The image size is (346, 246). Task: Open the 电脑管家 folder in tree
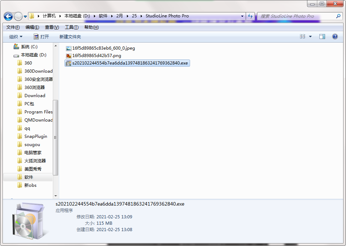29,153
